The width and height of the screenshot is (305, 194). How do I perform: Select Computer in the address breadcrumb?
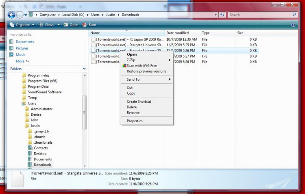coord(48,15)
